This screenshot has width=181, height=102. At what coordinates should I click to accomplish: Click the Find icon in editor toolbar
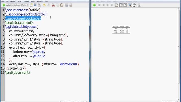click(66, 5)
